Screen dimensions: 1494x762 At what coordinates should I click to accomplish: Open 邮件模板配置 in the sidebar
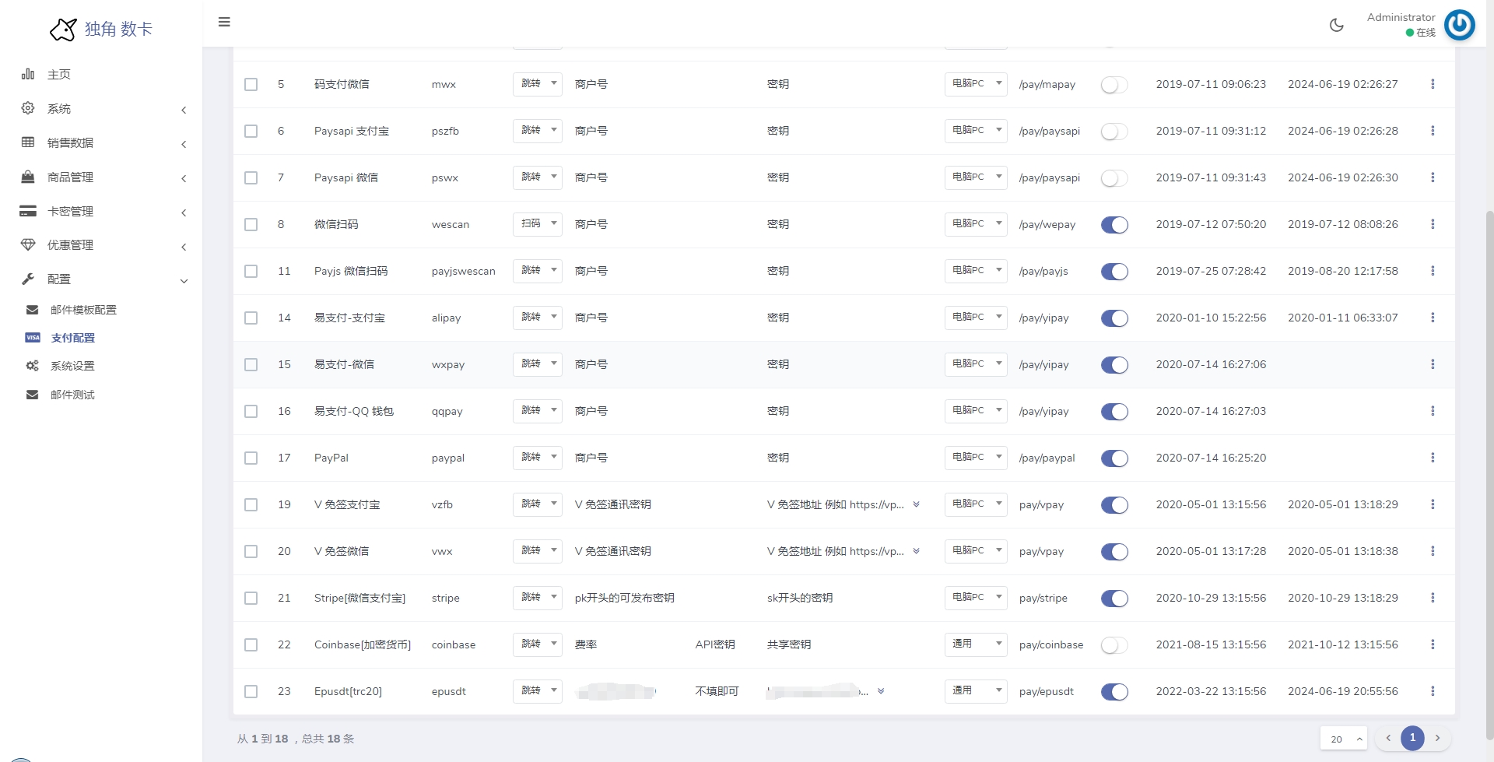(83, 310)
